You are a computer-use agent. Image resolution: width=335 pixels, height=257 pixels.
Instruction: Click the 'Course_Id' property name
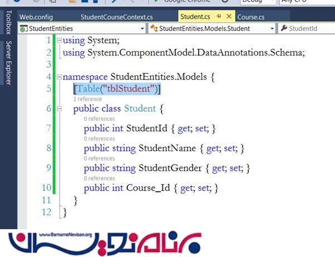148,188
